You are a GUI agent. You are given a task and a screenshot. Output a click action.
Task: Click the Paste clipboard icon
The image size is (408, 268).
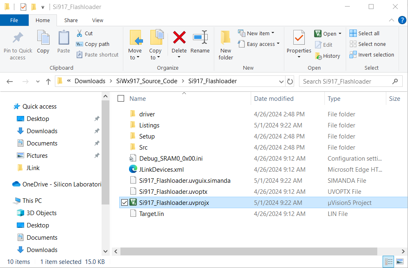click(x=63, y=38)
